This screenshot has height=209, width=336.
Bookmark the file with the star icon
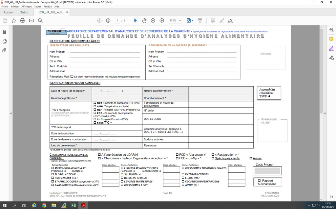14,21
